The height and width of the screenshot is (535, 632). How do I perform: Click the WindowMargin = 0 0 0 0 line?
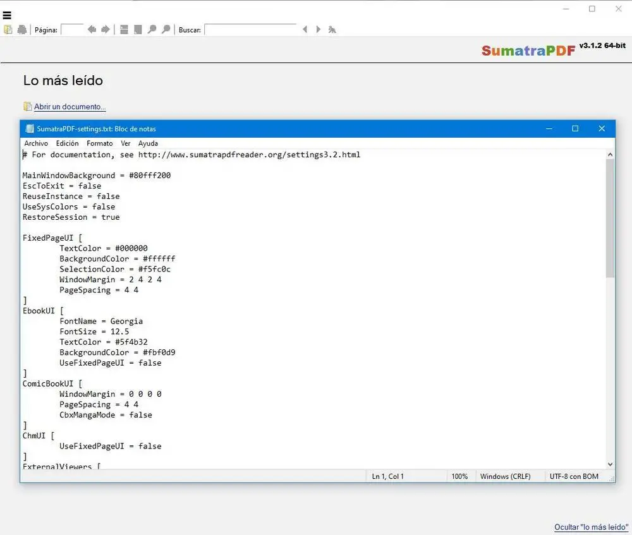[111, 394]
